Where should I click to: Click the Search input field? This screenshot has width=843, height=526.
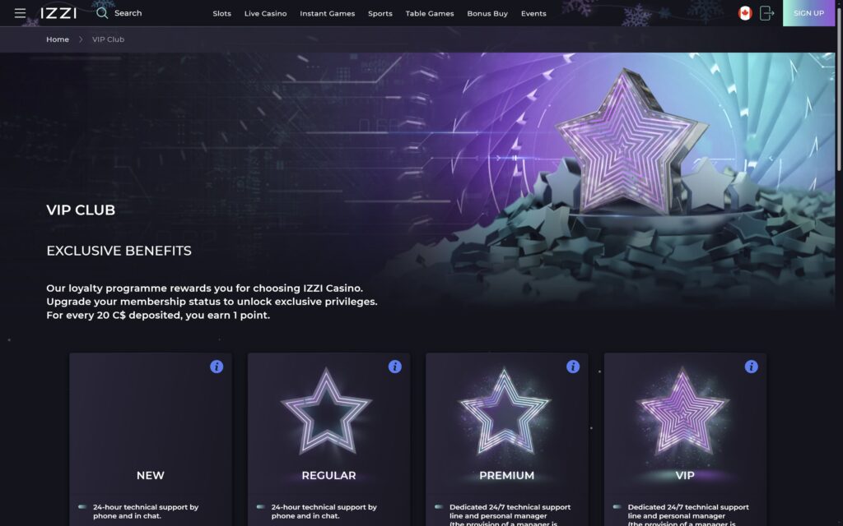(x=128, y=13)
